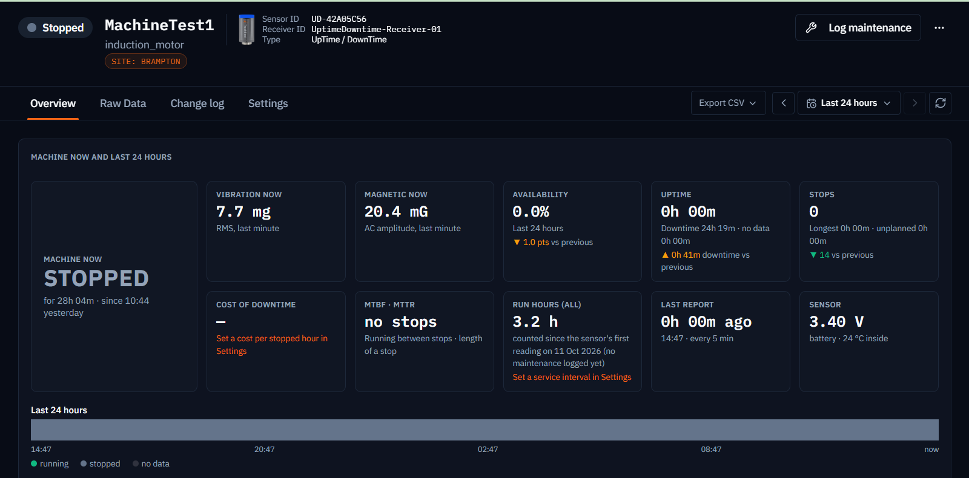Go to next time period arrow
The image size is (969, 478).
(914, 103)
